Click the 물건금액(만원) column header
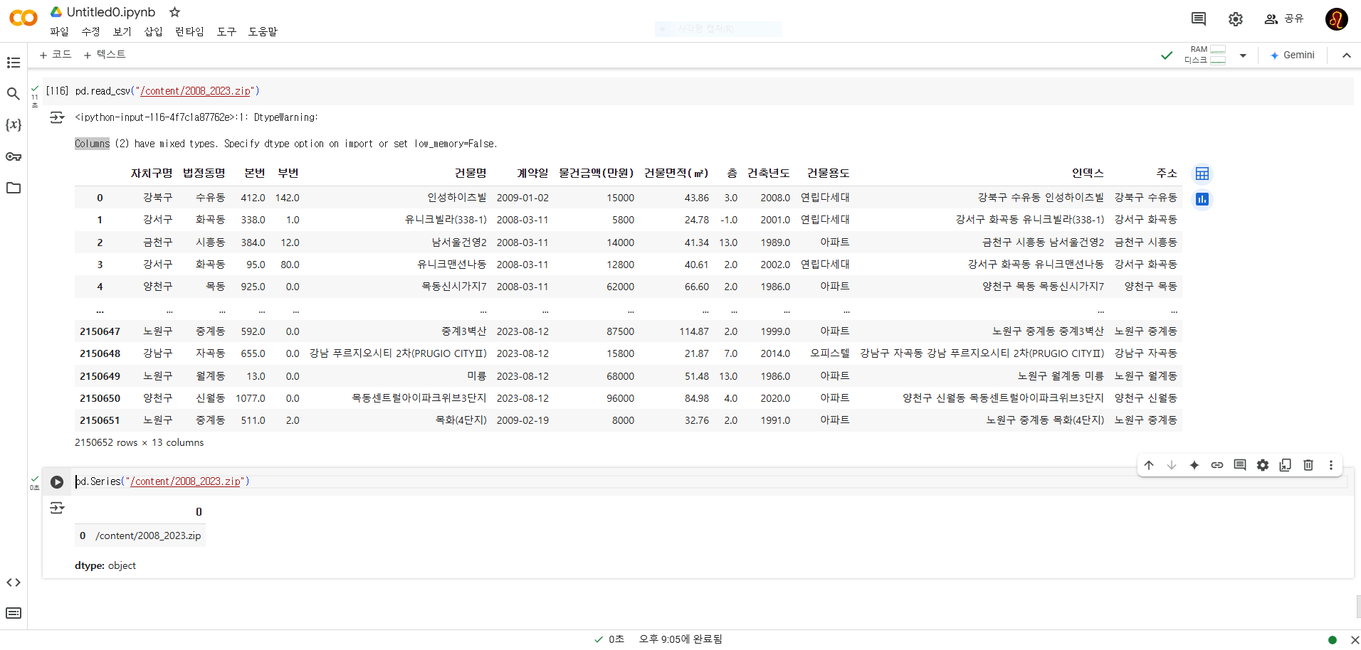Image resolution: width=1361 pixels, height=650 pixels. click(x=596, y=174)
